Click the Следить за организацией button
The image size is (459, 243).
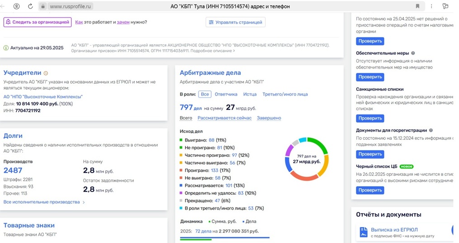coord(38,22)
